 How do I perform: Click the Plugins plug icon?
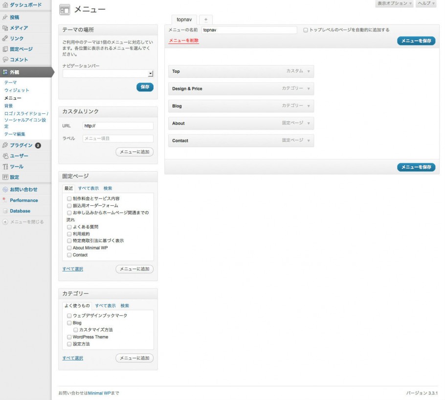pos(5,145)
